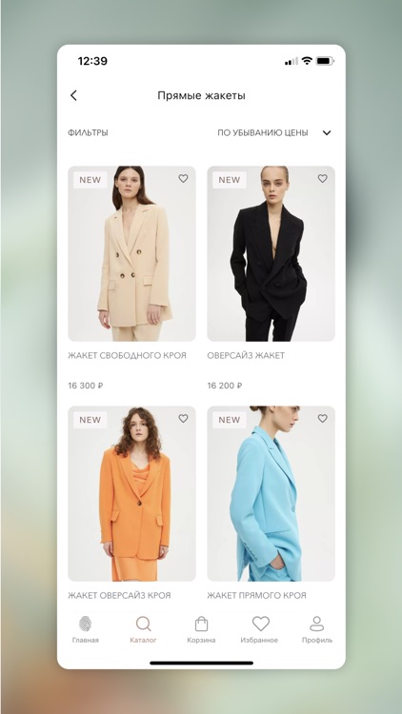View the light blue jacket photo

271,493
